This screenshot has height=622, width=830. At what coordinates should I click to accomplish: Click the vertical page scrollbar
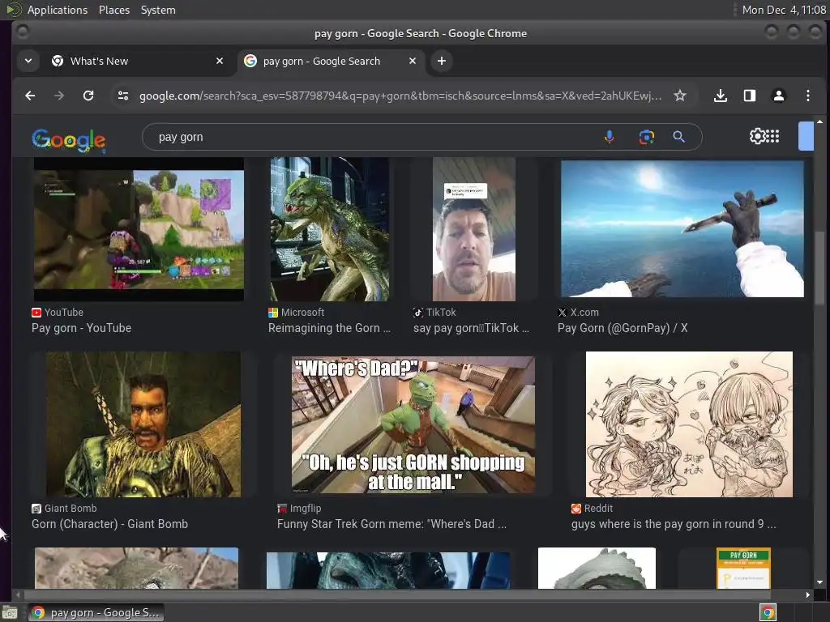point(819,270)
